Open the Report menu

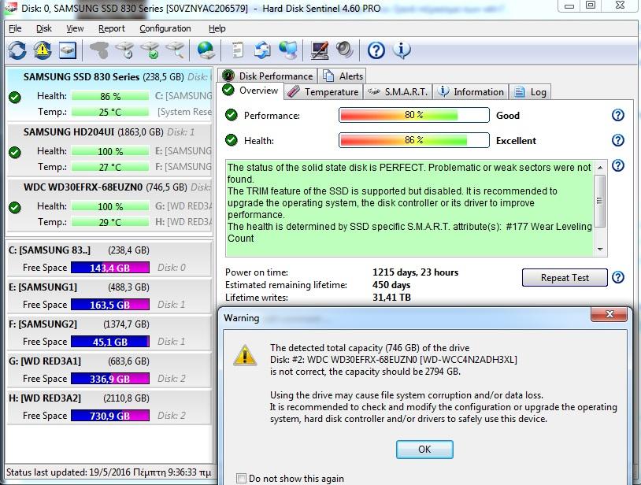(112, 28)
